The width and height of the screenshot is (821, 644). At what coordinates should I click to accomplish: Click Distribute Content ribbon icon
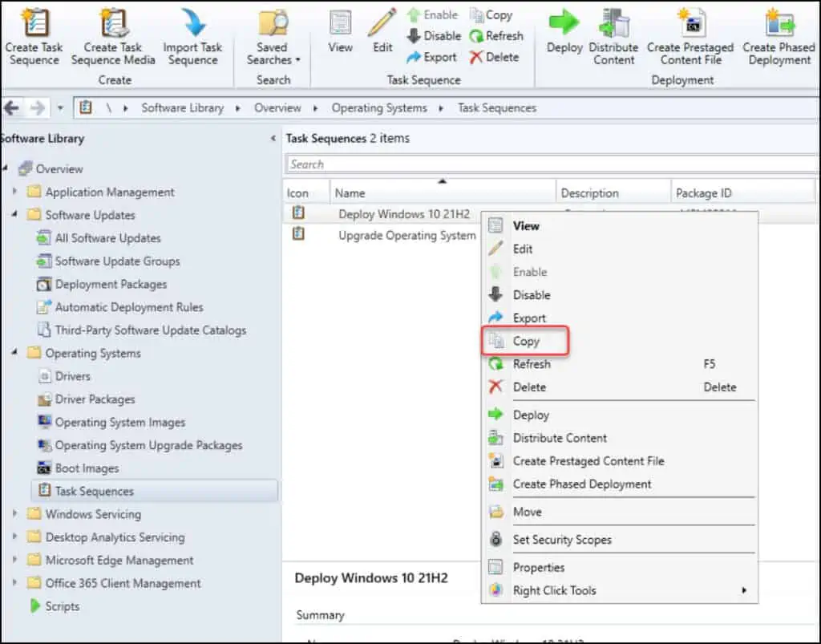[x=614, y=23]
